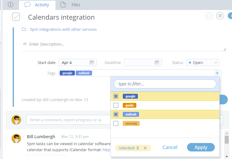
Task: Uncheck the google tag checkbox
Action: (116, 96)
